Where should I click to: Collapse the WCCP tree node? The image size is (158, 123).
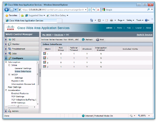coord(10,75)
